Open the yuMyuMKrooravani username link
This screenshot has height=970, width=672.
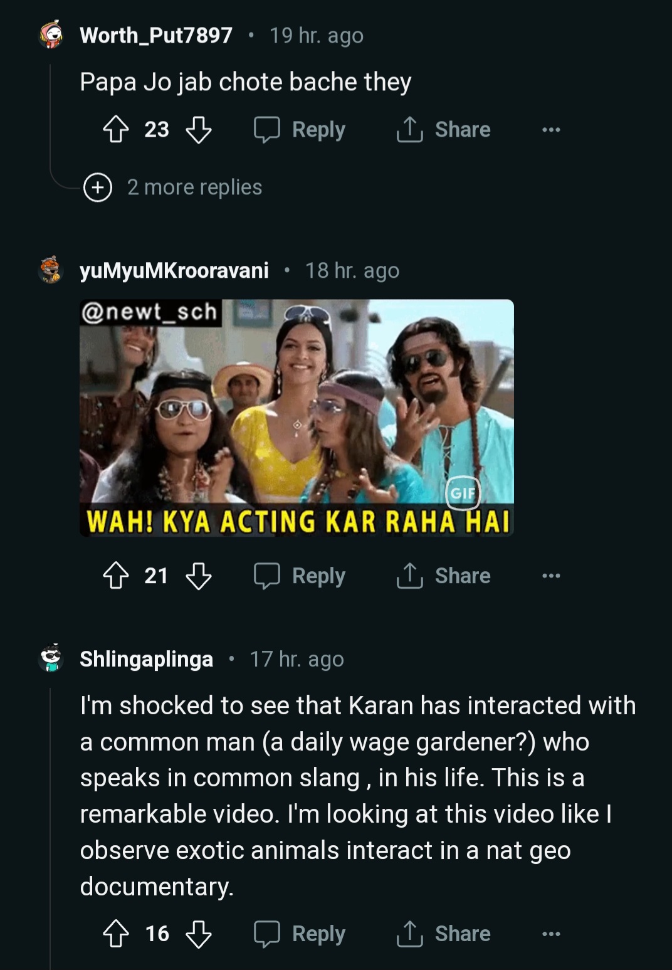point(174,271)
